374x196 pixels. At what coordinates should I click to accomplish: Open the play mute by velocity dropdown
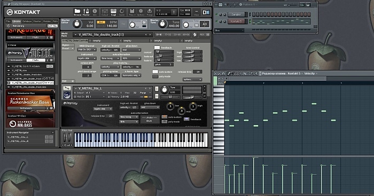110,67
